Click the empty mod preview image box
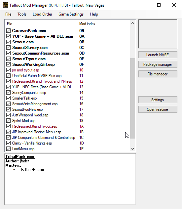This screenshot has height=209, width=182. click(x=158, y=34)
